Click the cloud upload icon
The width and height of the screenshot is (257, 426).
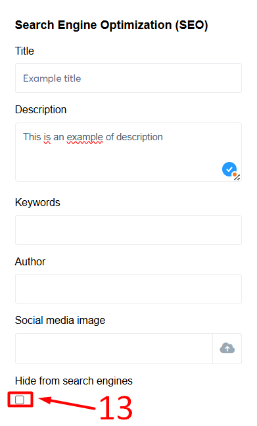click(x=227, y=348)
